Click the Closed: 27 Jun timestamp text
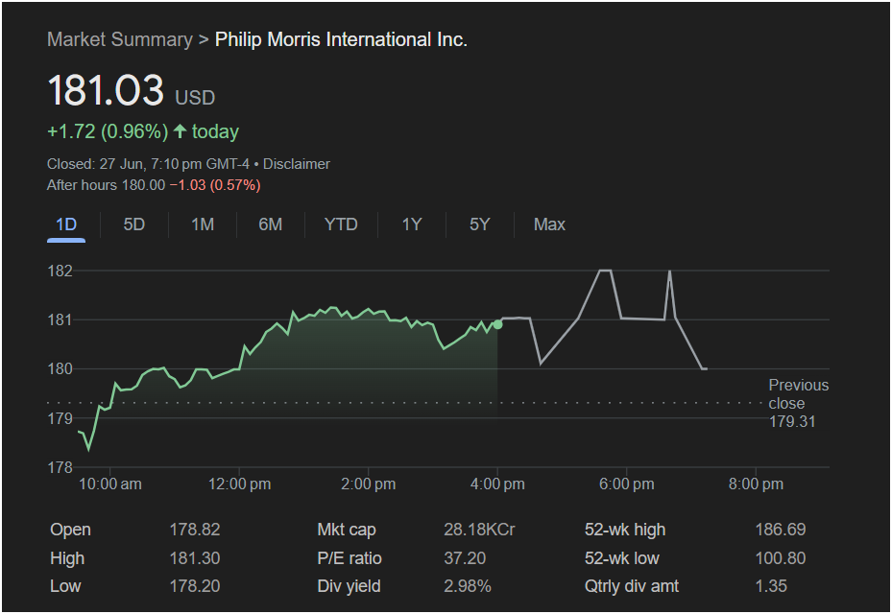Viewport: 892px width, 614px height. (x=148, y=164)
